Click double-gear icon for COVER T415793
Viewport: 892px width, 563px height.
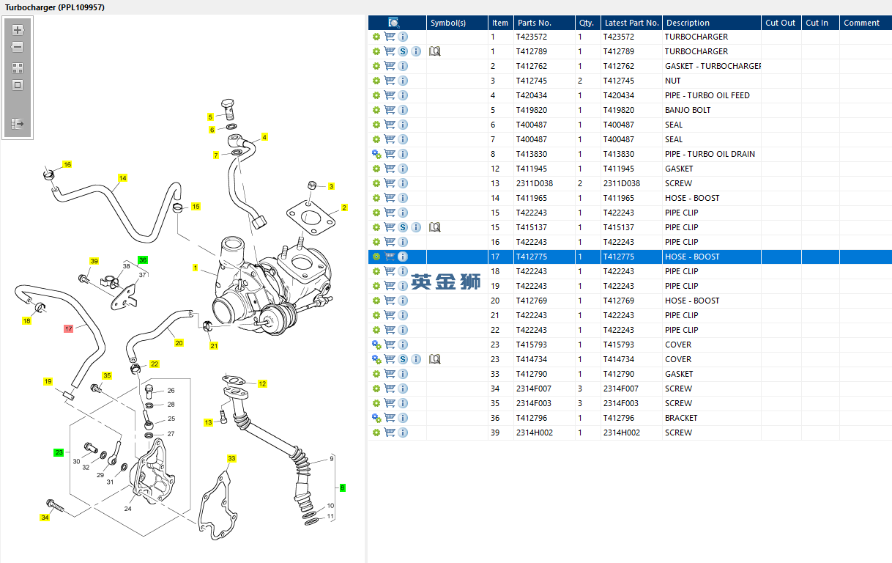pyautogui.click(x=376, y=345)
